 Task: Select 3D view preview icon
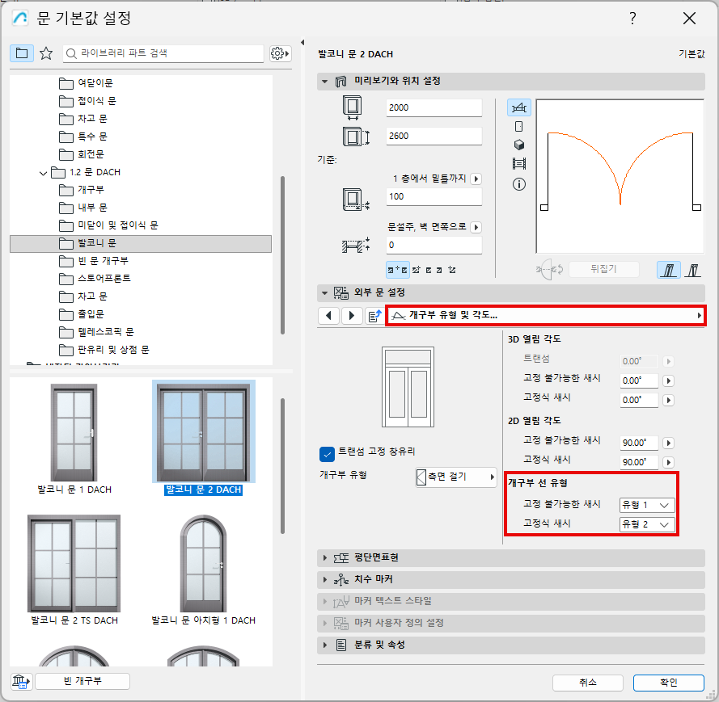point(519,145)
